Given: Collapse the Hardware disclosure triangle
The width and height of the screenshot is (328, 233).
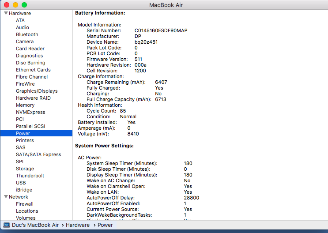Looking at the screenshot, I should click(x=6, y=13).
